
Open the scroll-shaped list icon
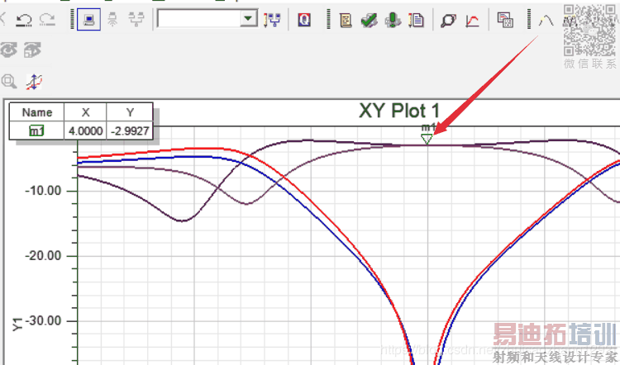pyautogui.click(x=346, y=20)
